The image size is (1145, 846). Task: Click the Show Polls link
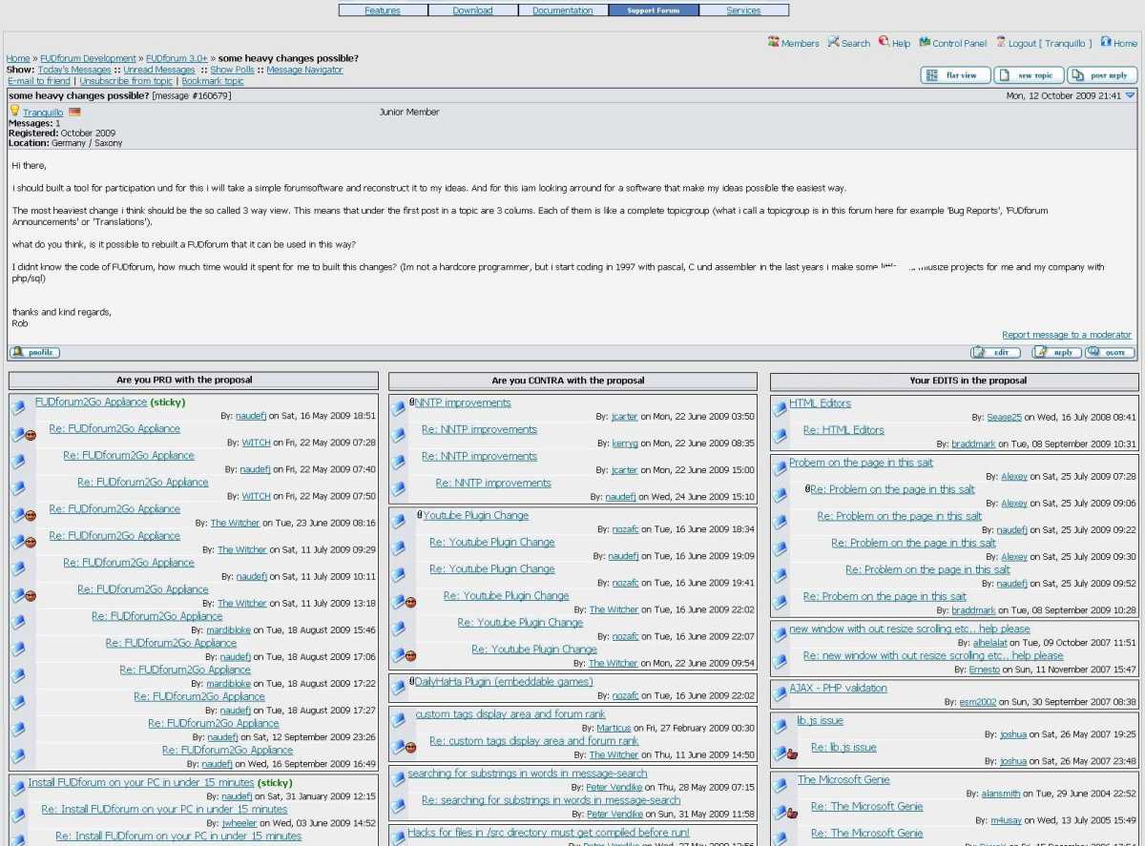coord(233,70)
